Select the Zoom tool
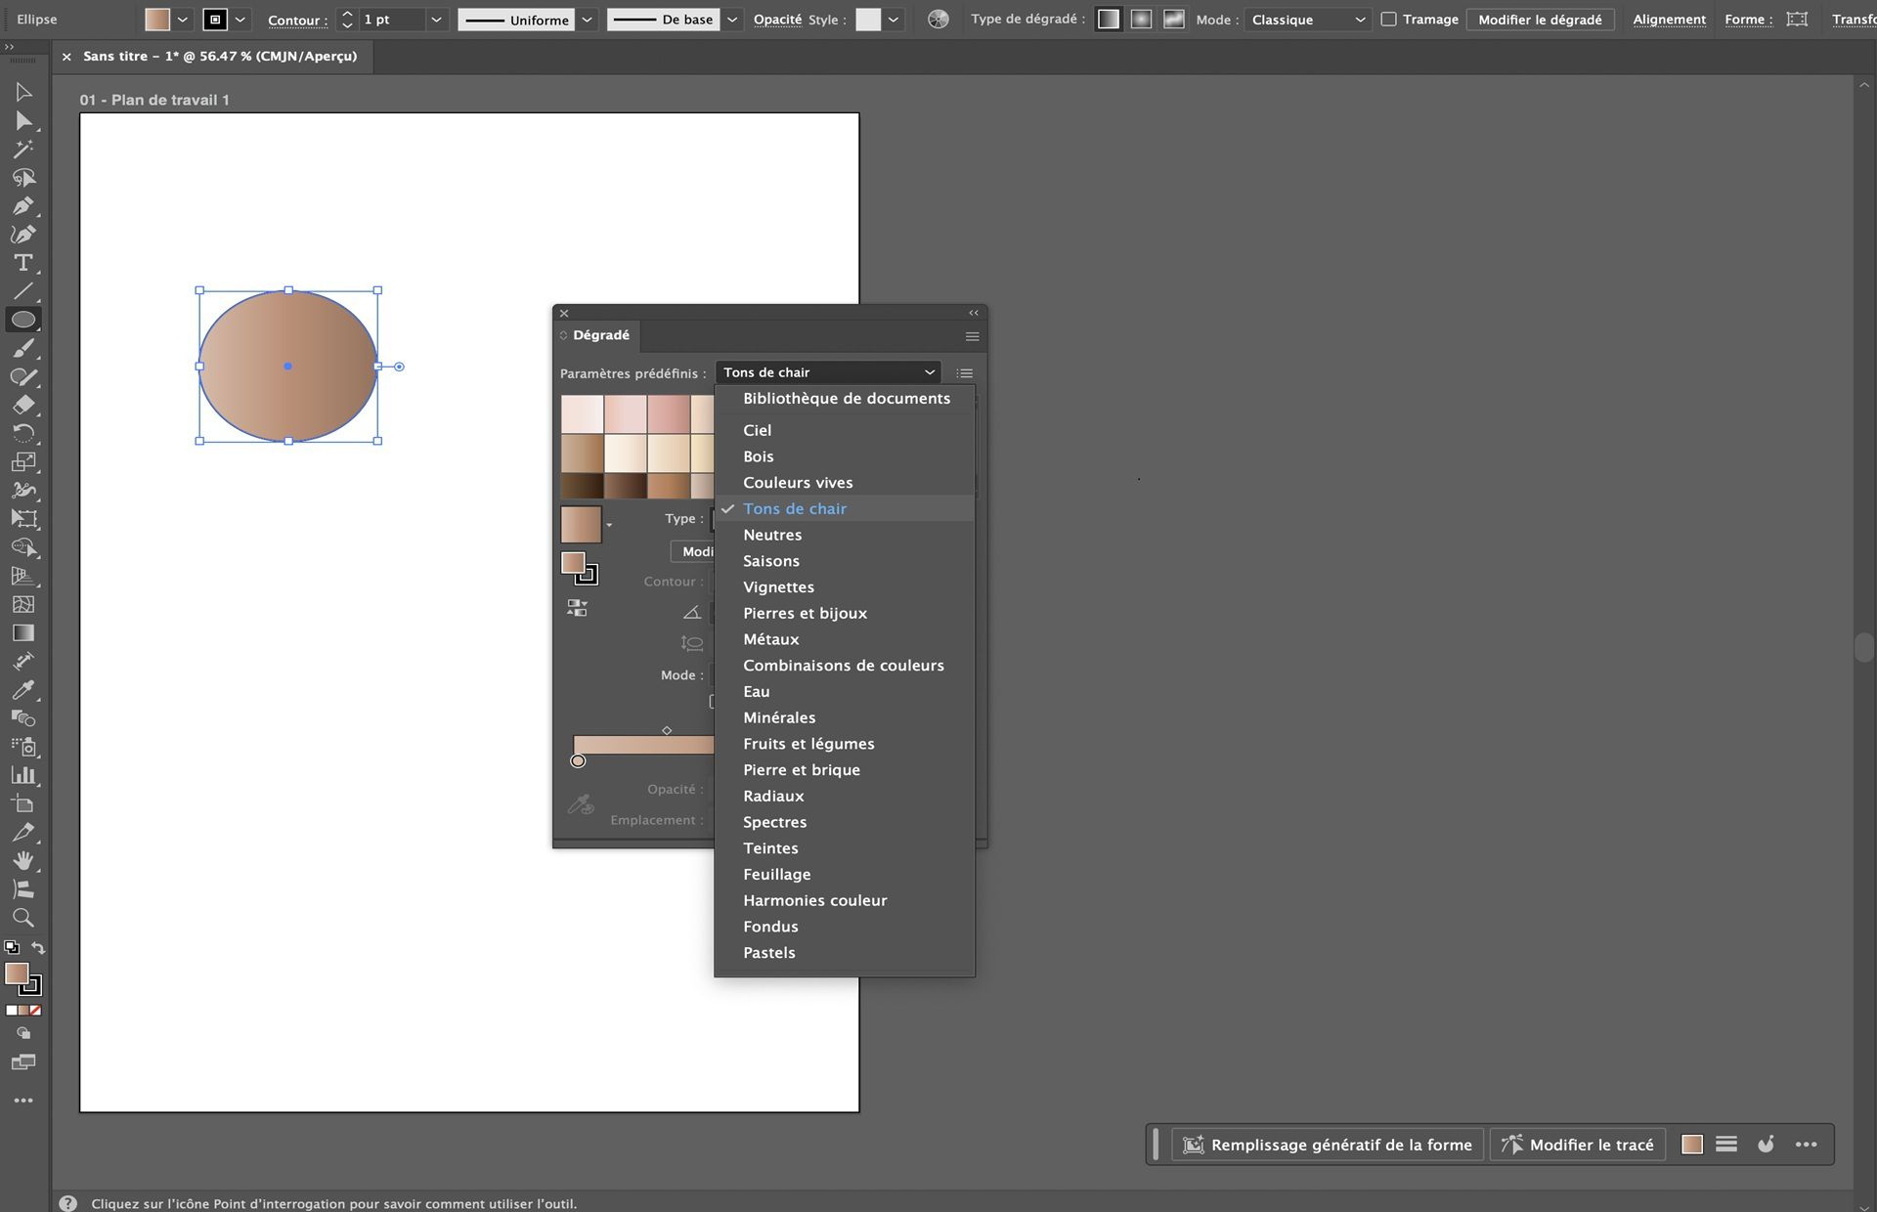The width and height of the screenshot is (1877, 1212). tap(22, 918)
